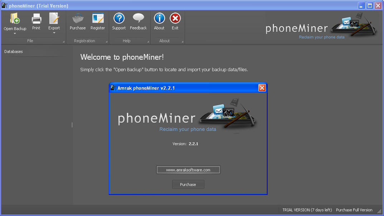The height and width of the screenshot is (216, 384).
Task: Collapse the left sidebar with splitter arrow
Action: 72,125
